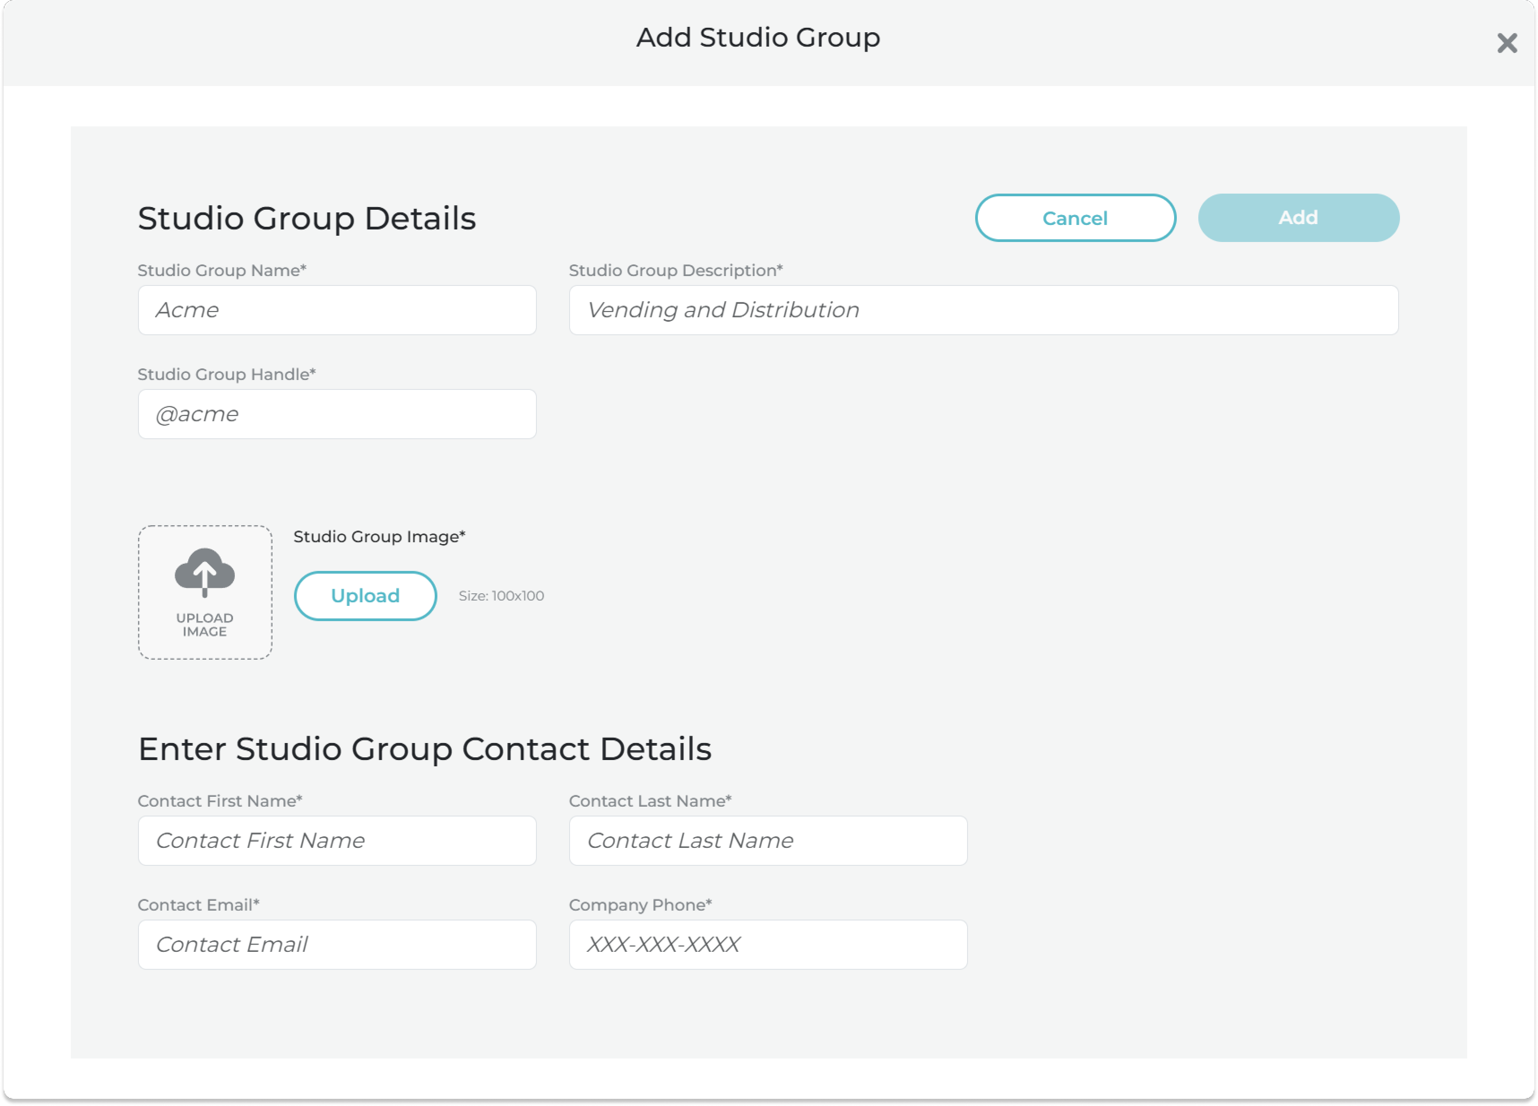
Task: Click the Company Phone label
Action: pyautogui.click(x=640, y=905)
